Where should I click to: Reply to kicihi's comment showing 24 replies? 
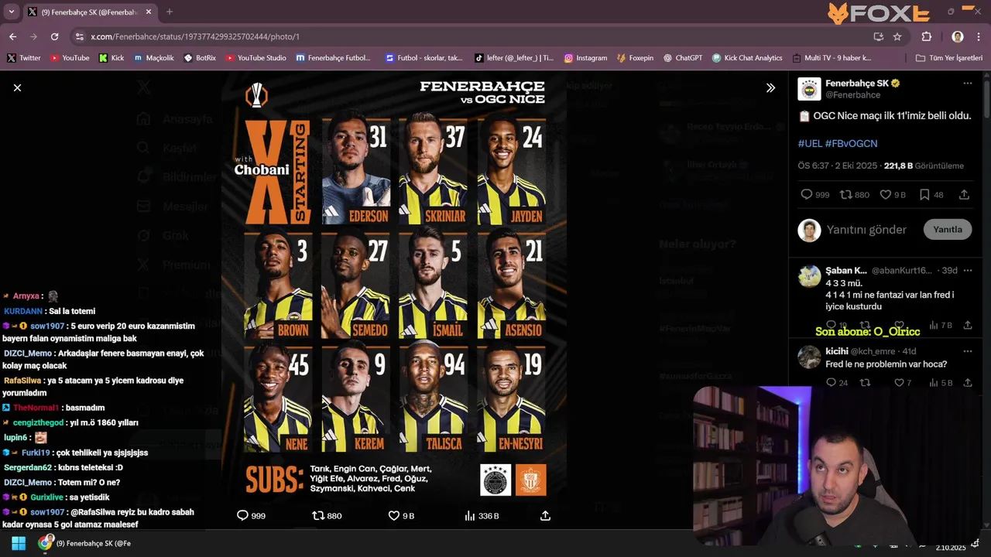pyautogui.click(x=831, y=383)
